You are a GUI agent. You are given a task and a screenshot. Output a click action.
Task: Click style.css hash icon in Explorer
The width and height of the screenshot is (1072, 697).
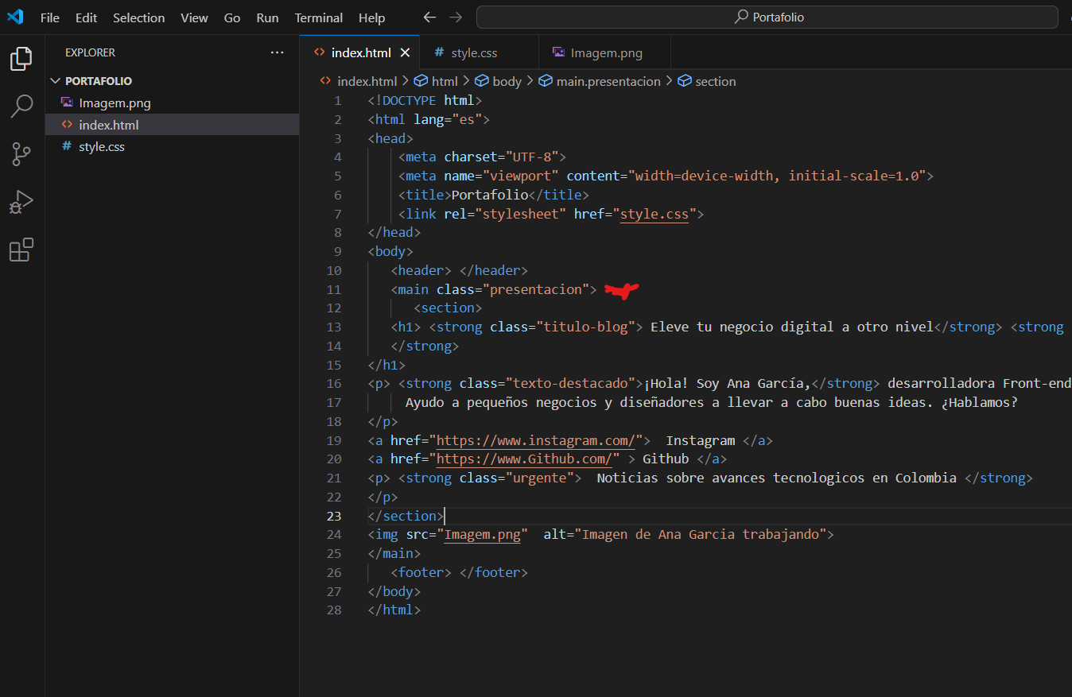pos(67,146)
